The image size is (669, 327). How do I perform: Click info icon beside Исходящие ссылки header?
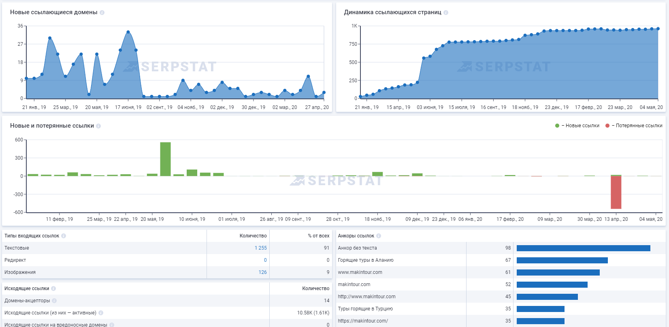pos(53,289)
